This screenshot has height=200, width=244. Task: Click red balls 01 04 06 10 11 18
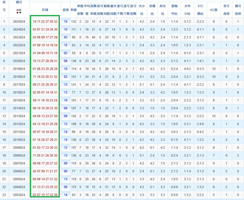tap(45, 53)
